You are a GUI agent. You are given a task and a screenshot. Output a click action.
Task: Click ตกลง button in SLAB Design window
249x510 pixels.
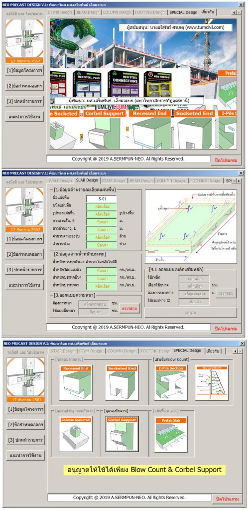coord(191,312)
